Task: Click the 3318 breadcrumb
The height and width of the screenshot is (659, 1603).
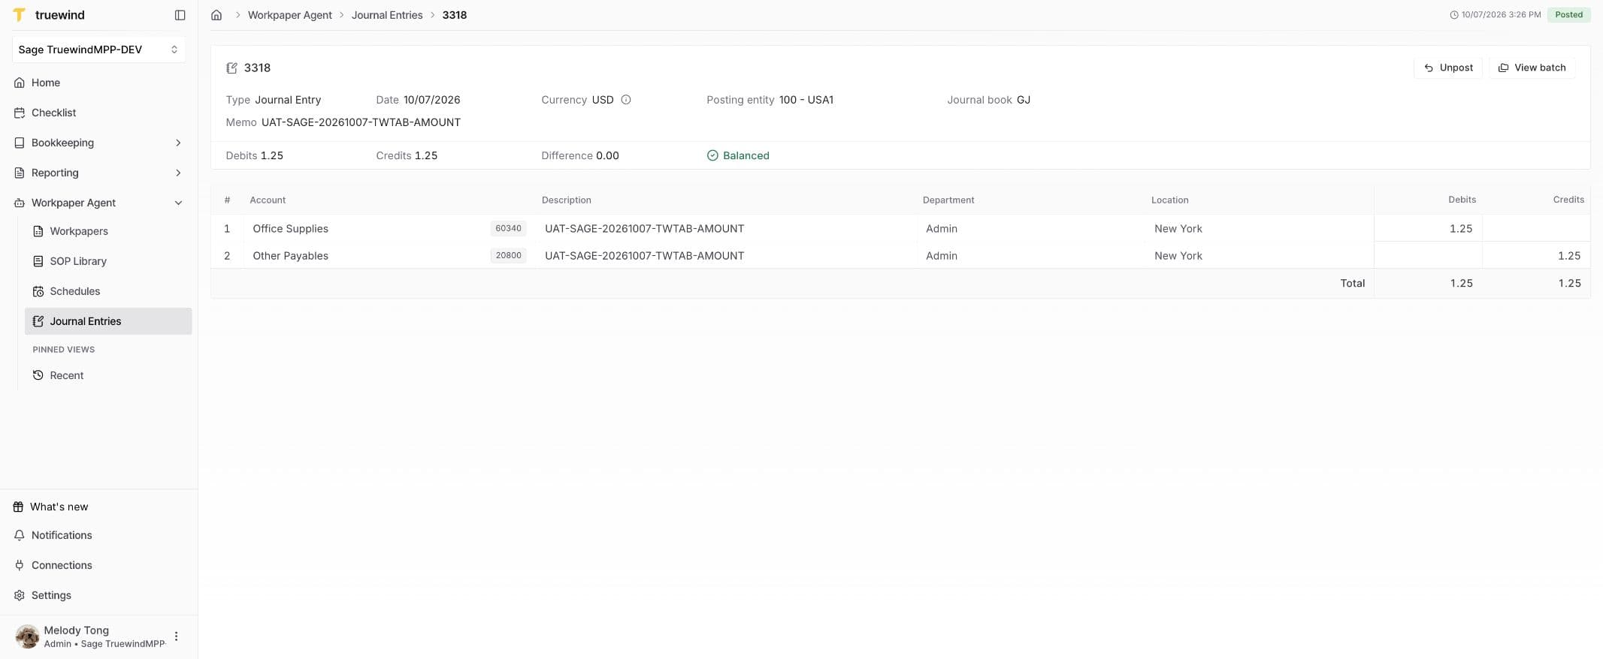Action: coord(455,15)
